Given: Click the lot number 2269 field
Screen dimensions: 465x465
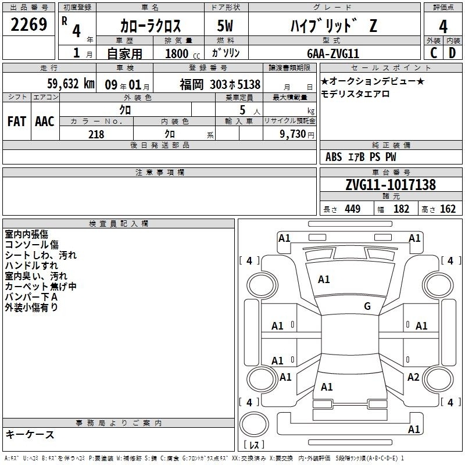Looking at the screenshot, I should coord(28,24).
